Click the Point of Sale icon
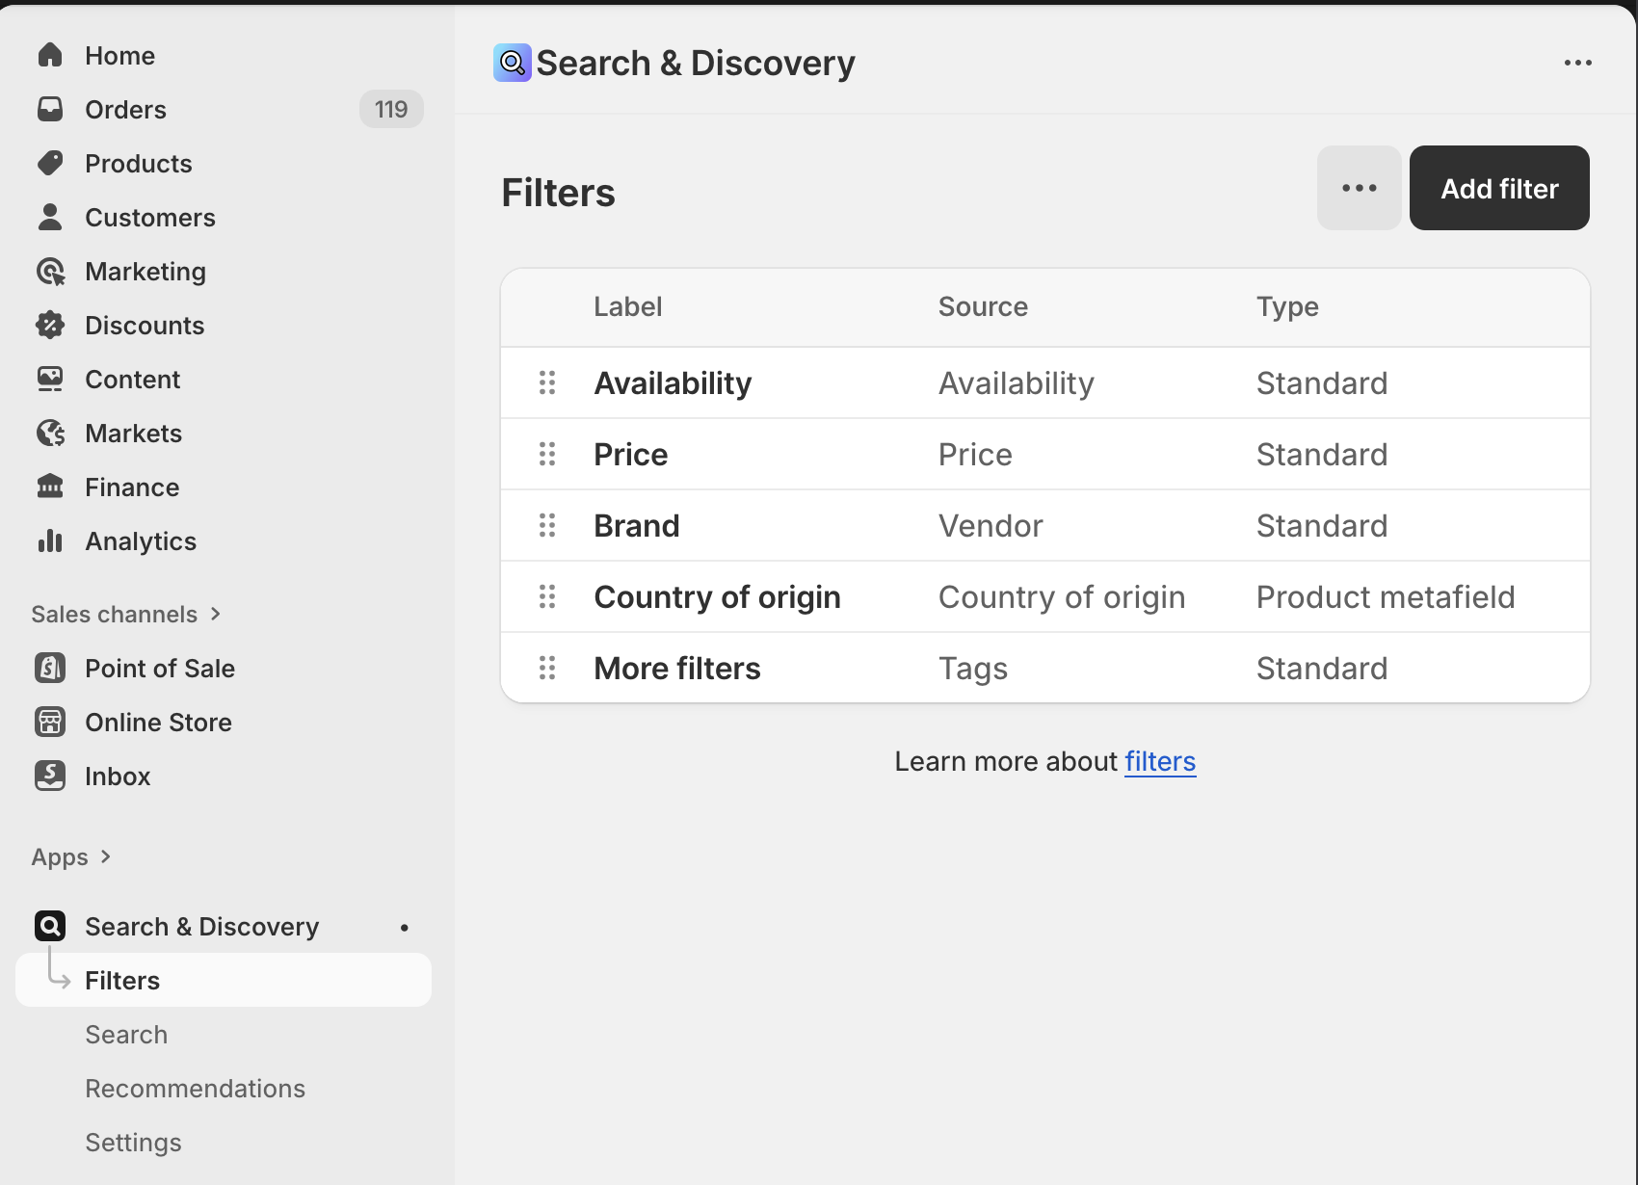The width and height of the screenshot is (1638, 1185). (x=50, y=669)
